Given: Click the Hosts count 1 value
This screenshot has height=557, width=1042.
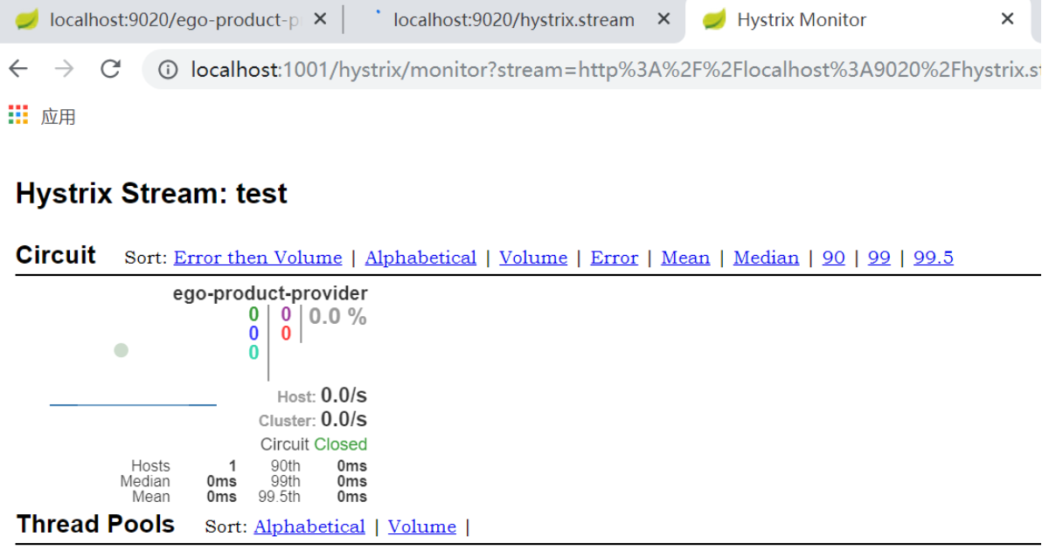Looking at the screenshot, I should point(233,466).
